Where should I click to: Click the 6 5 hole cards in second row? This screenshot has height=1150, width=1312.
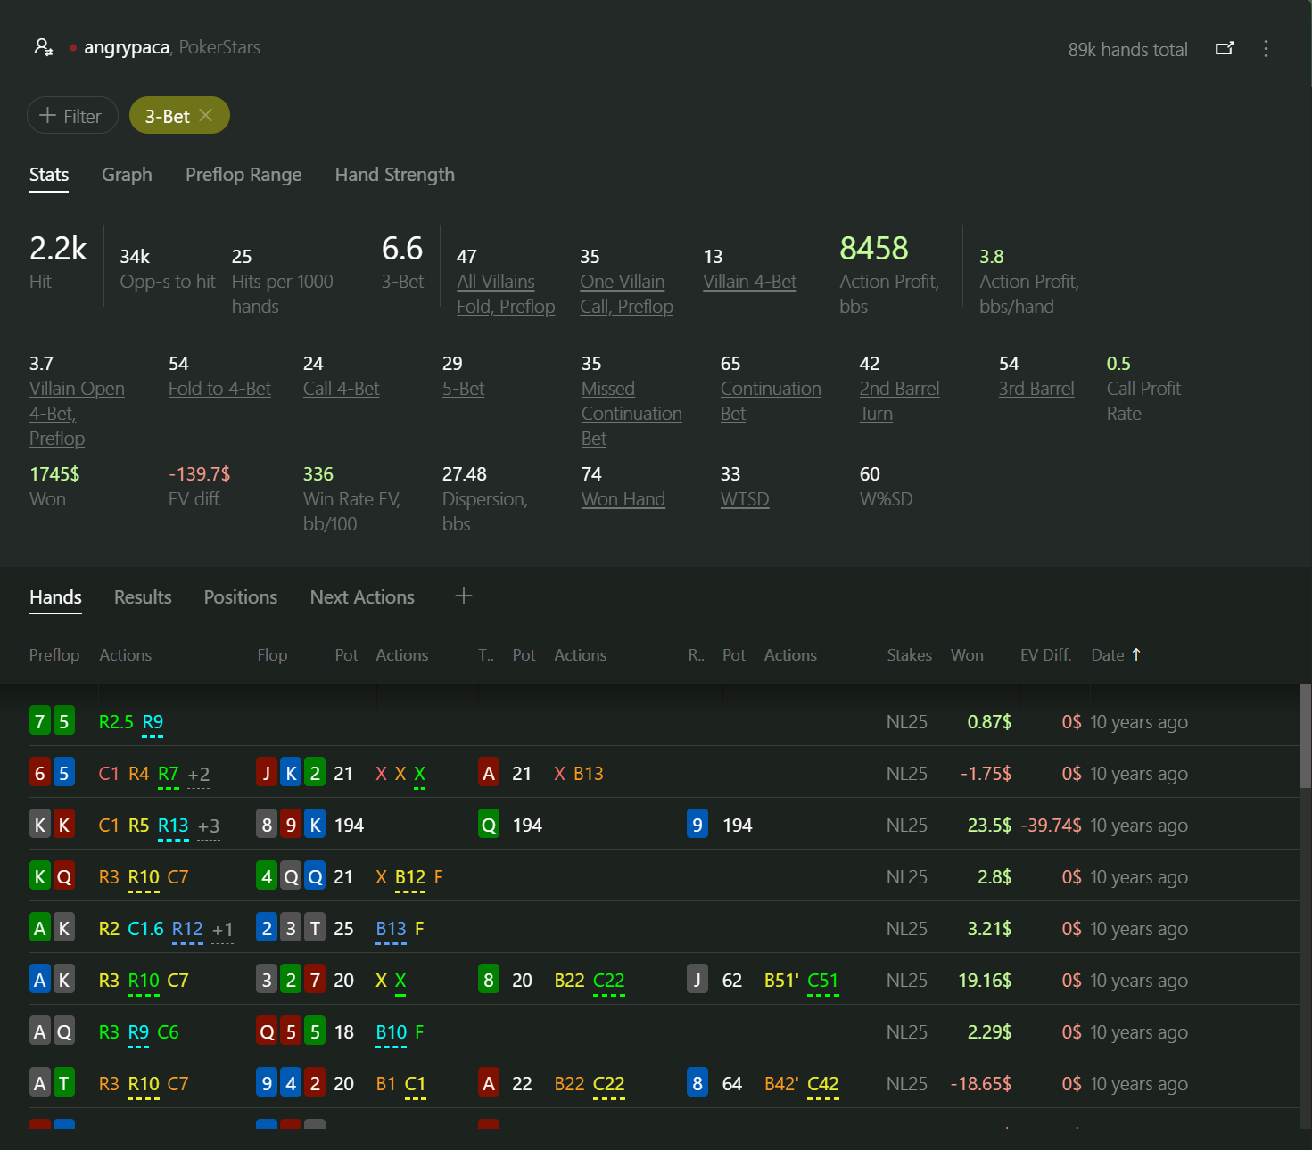[52, 773]
